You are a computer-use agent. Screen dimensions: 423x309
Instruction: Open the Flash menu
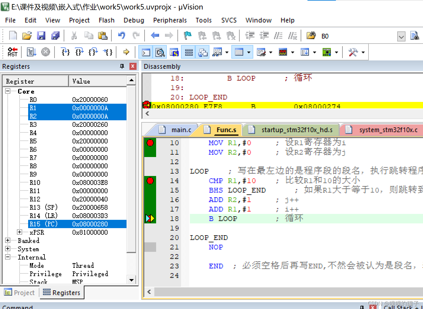(107, 20)
